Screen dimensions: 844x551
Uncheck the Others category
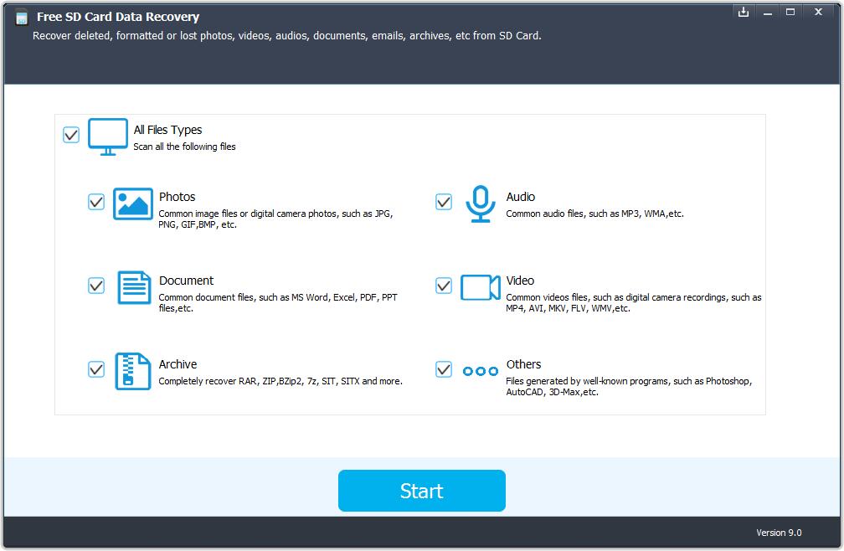click(443, 369)
